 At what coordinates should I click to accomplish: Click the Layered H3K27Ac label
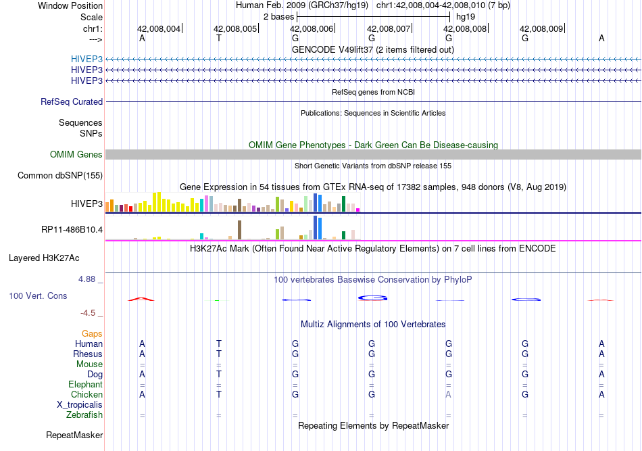pos(44,258)
